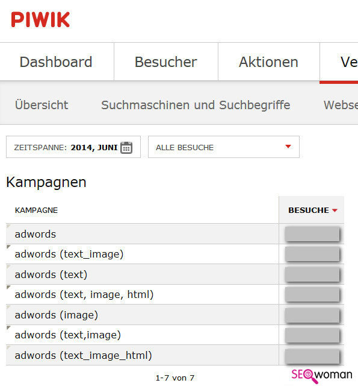
Task: Open the calendar icon in Zeitspanne
Action: (x=126, y=147)
